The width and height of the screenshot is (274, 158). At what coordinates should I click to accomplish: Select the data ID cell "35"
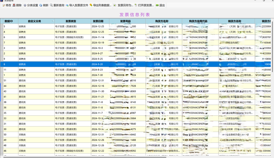pos(11,113)
